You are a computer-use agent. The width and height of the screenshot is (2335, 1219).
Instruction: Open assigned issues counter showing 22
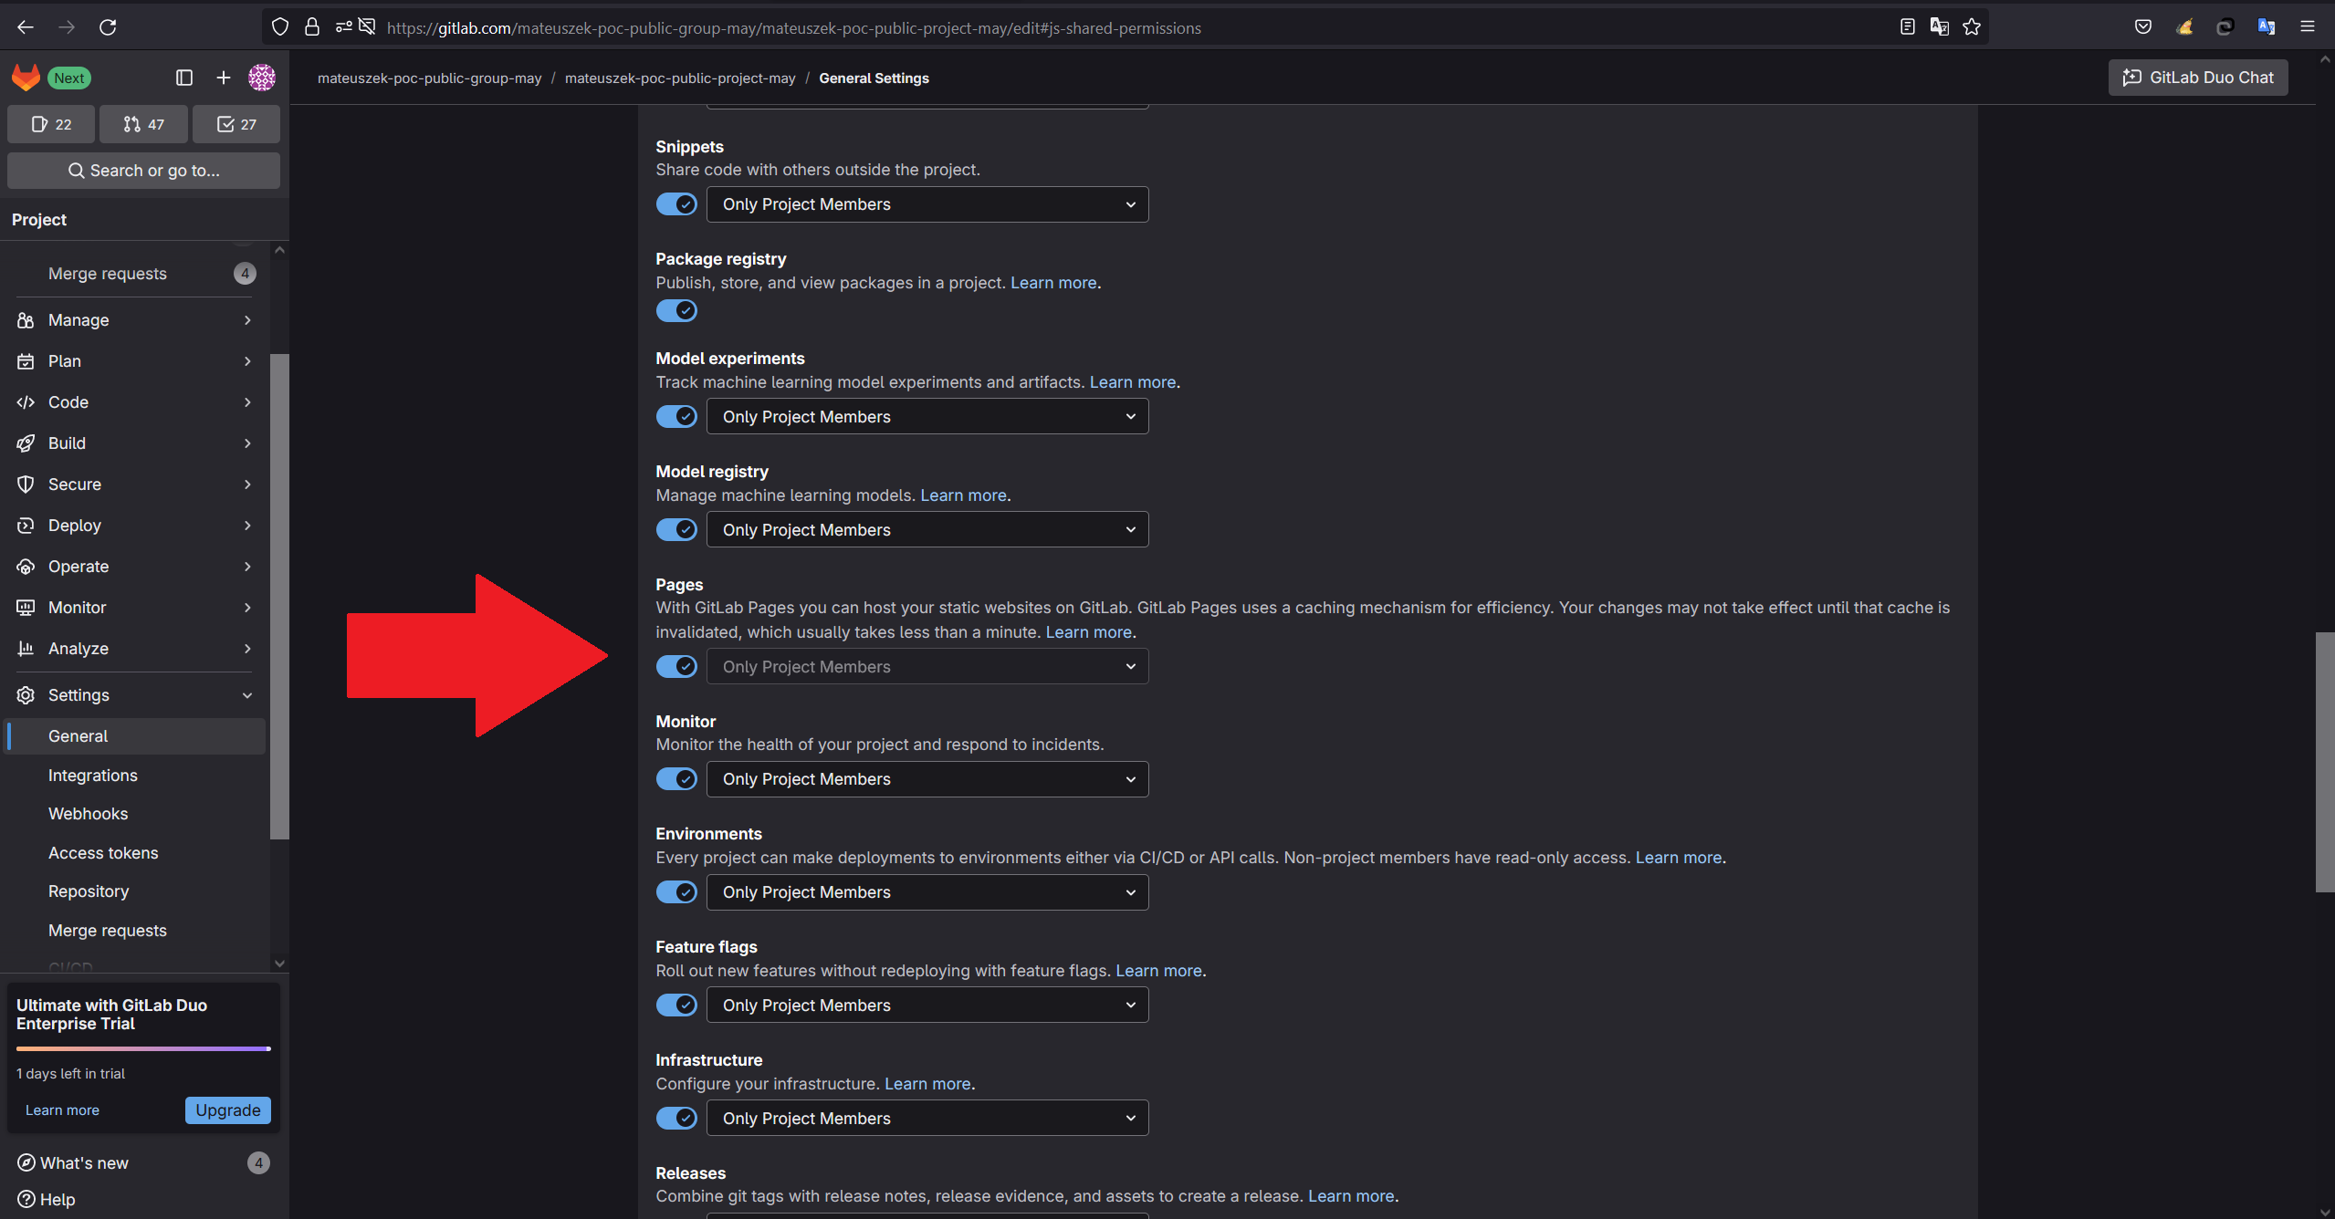point(51,124)
